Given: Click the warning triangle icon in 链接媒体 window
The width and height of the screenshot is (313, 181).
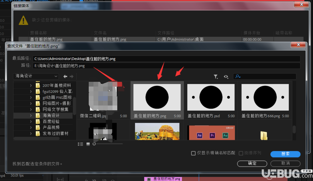Looking at the screenshot, I should pos(23,20).
